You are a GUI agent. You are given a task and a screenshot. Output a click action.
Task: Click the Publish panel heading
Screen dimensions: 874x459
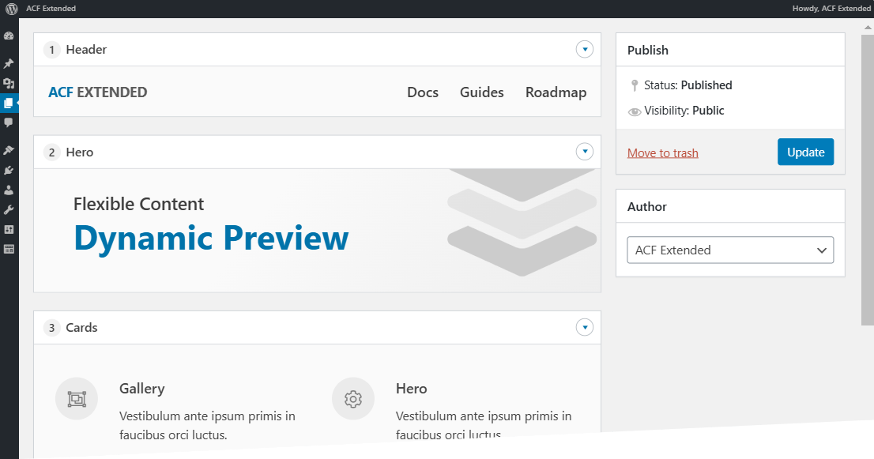pos(648,50)
